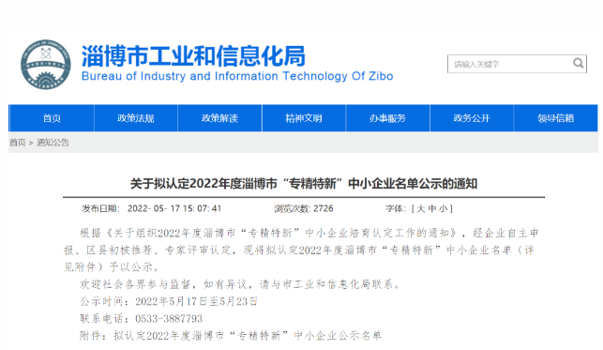Set font size to 小
This screenshot has height=350, width=603.
coord(443,209)
